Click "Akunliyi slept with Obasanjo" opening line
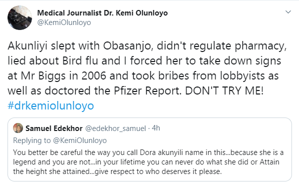The image size is (299, 189). [x=79, y=46]
